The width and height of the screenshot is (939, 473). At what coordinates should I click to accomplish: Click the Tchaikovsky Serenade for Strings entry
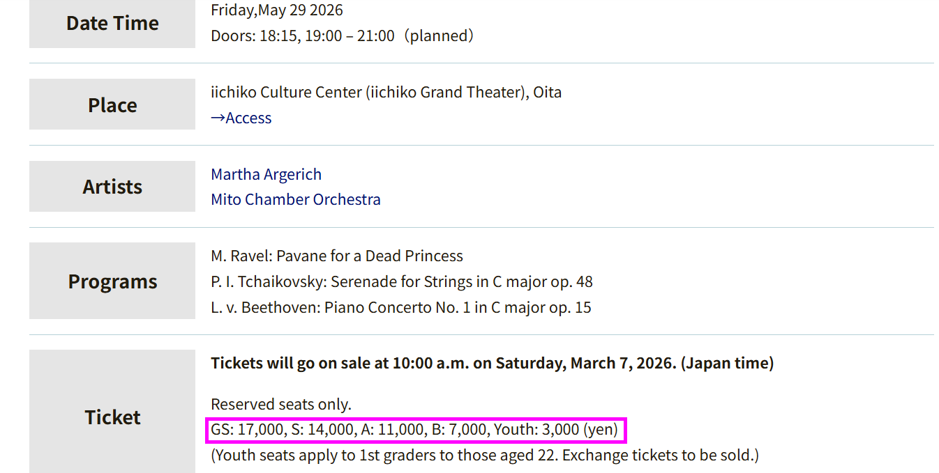point(402,282)
